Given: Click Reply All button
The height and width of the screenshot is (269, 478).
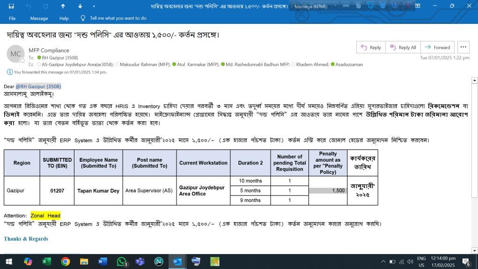Looking at the screenshot, I should point(403,47).
